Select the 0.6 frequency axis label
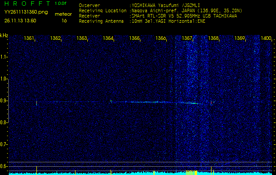The image size is (276, 175). [x=4, y=166]
